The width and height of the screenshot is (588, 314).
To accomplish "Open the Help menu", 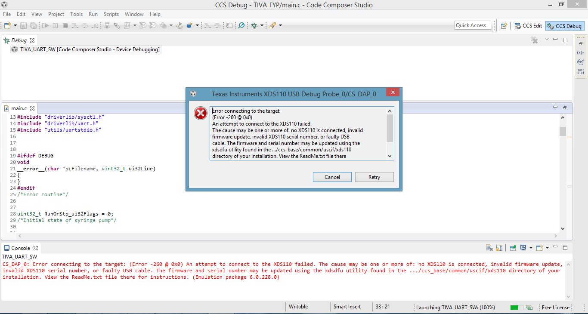I will tap(155, 14).
